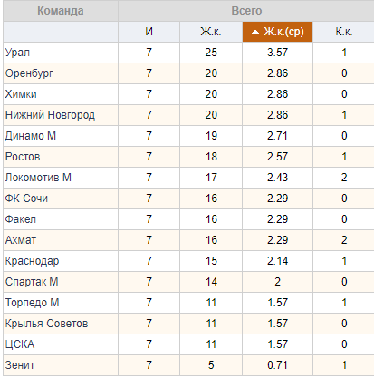374x378 pixels.
Task: Click the Всего header cell
Action: point(246,11)
